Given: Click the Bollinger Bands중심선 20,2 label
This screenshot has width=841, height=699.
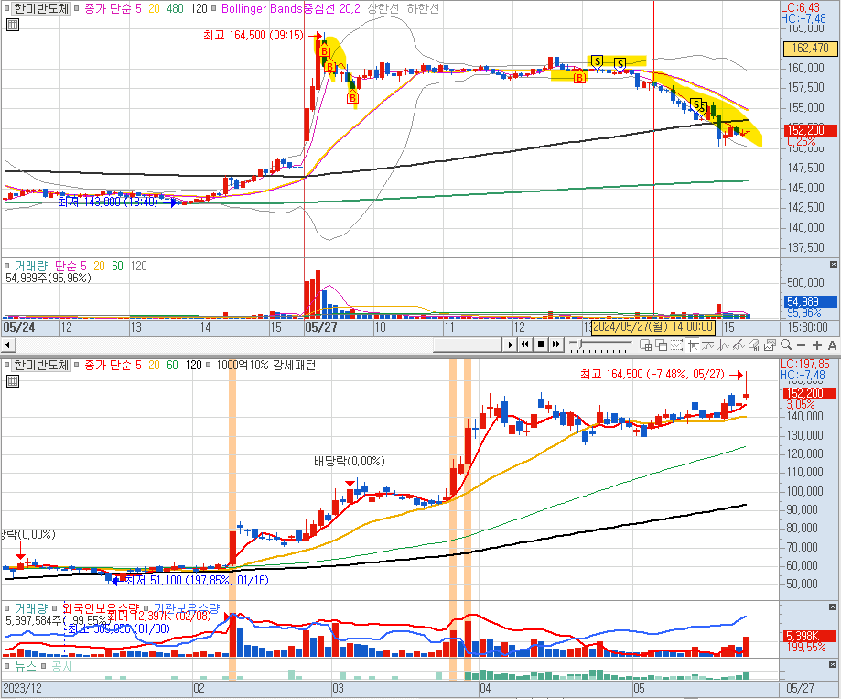Looking at the screenshot, I should point(290,8).
